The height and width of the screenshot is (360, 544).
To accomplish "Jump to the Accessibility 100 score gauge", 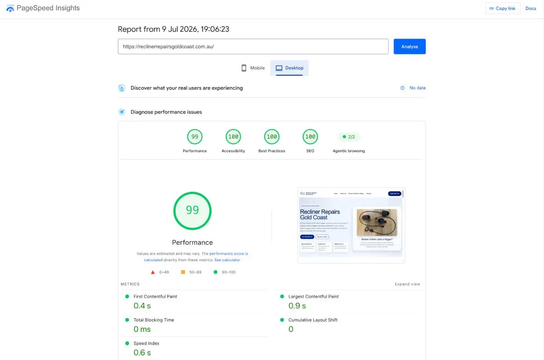I will (233, 136).
